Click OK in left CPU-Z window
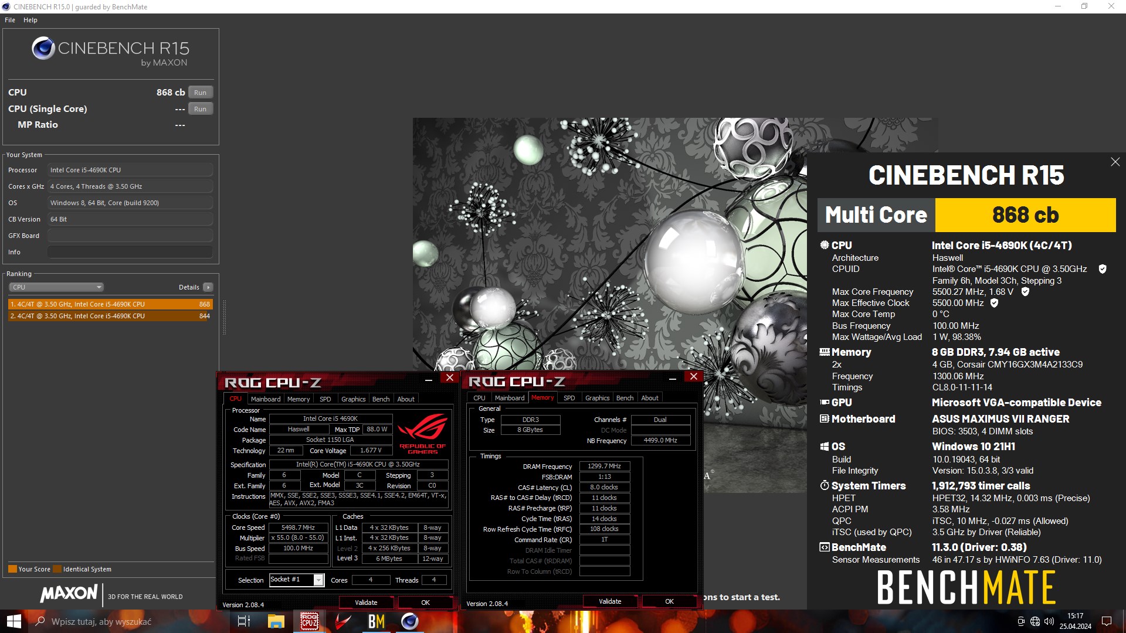The height and width of the screenshot is (633, 1126). tap(425, 603)
